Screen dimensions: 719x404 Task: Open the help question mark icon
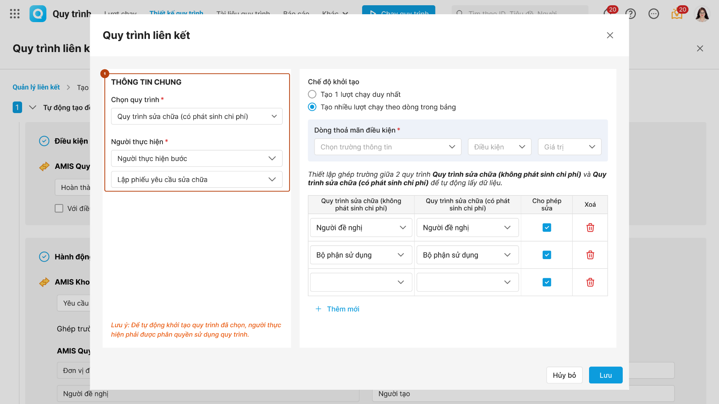631,14
